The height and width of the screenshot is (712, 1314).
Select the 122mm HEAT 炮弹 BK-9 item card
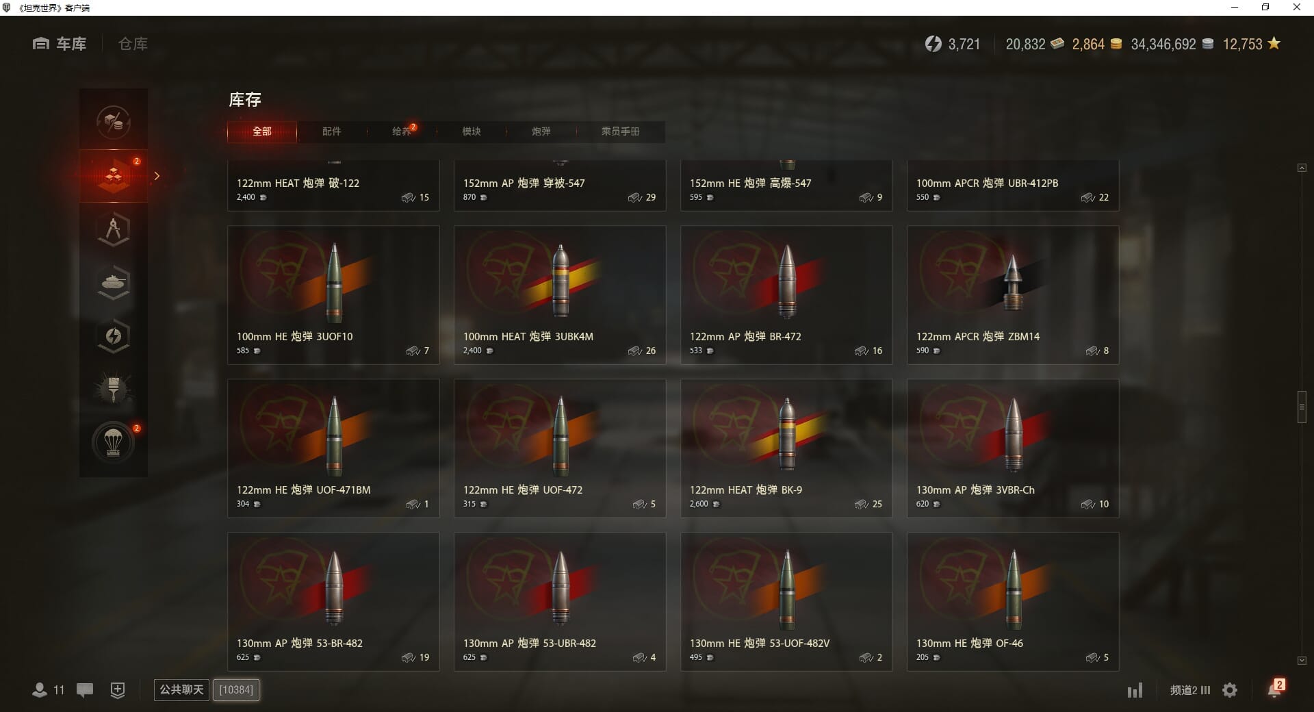tap(786, 448)
